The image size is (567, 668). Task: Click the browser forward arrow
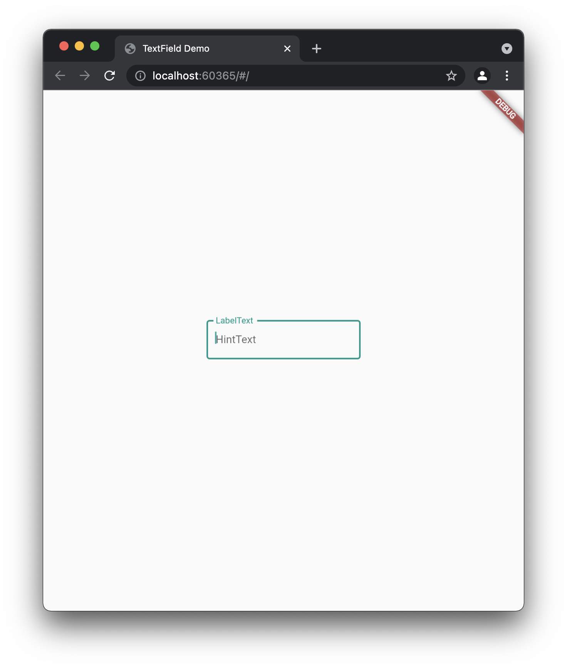click(x=85, y=76)
